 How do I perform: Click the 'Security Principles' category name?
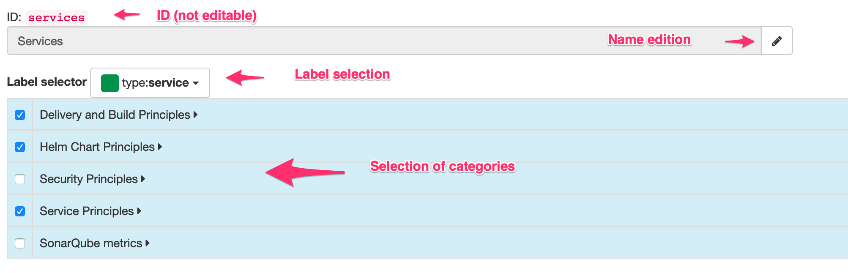[88, 179]
